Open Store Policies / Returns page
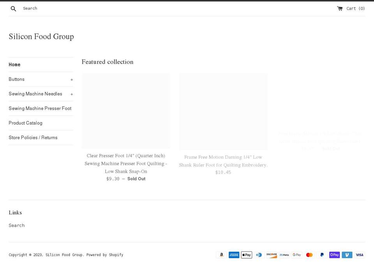This screenshot has width=374, height=280. coord(33,137)
